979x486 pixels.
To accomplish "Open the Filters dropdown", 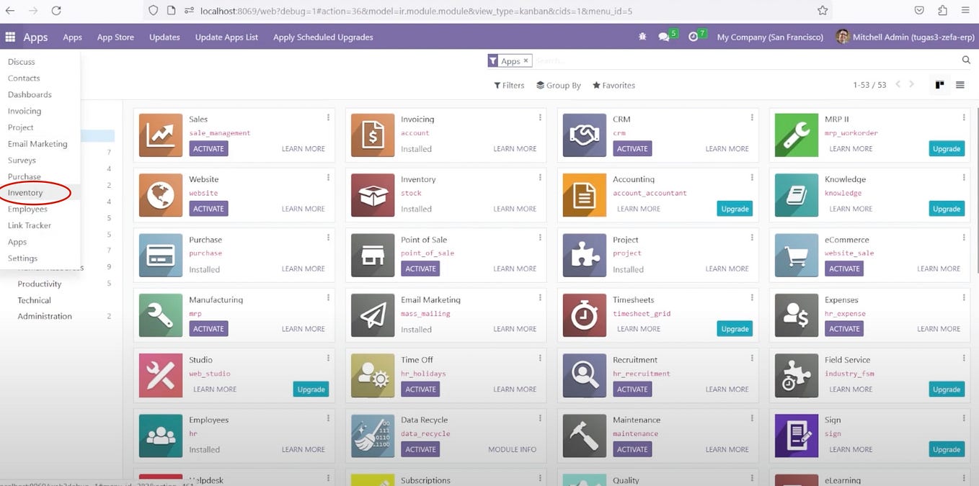I will point(509,85).
